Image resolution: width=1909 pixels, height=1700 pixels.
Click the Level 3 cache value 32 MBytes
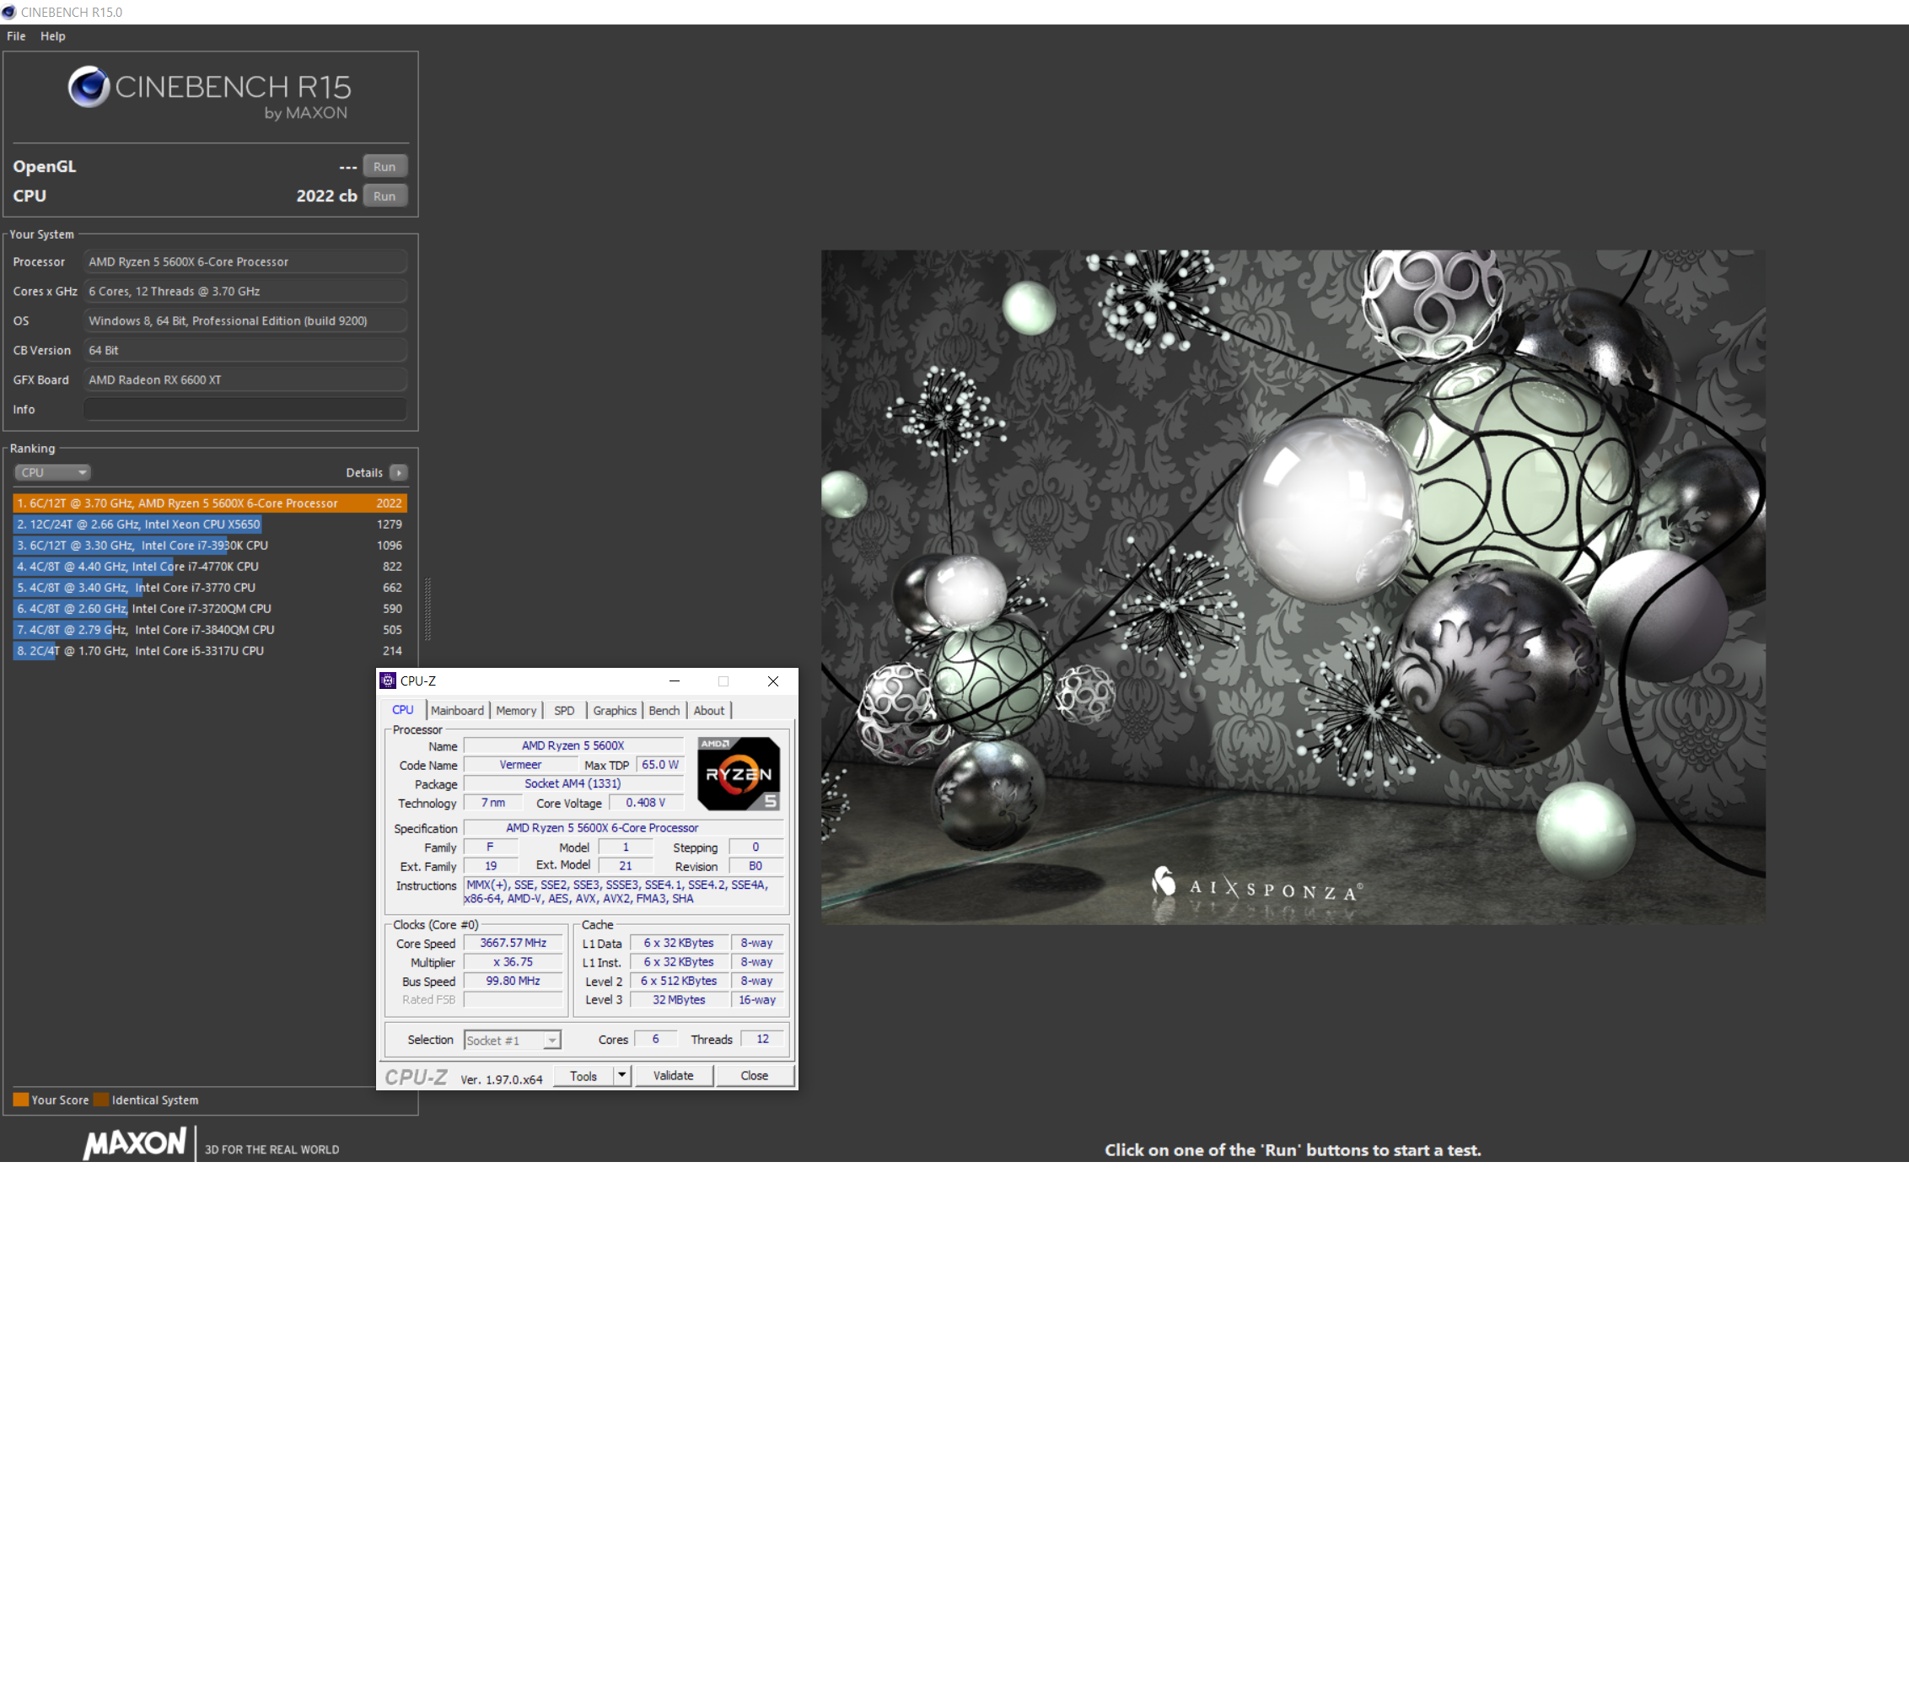(x=679, y=1000)
